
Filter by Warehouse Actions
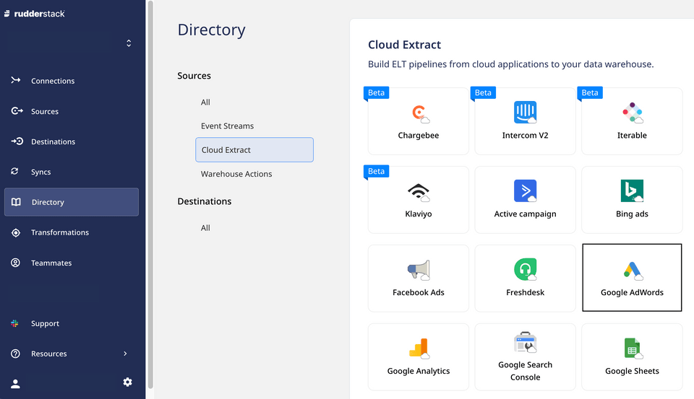click(236, 174)
